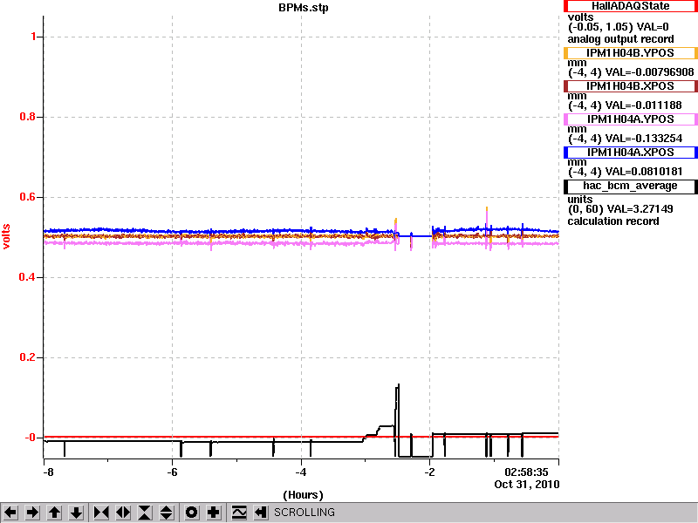
Task: Click the 'Oct 31, 2010' date label
Action: pos(527,485)
